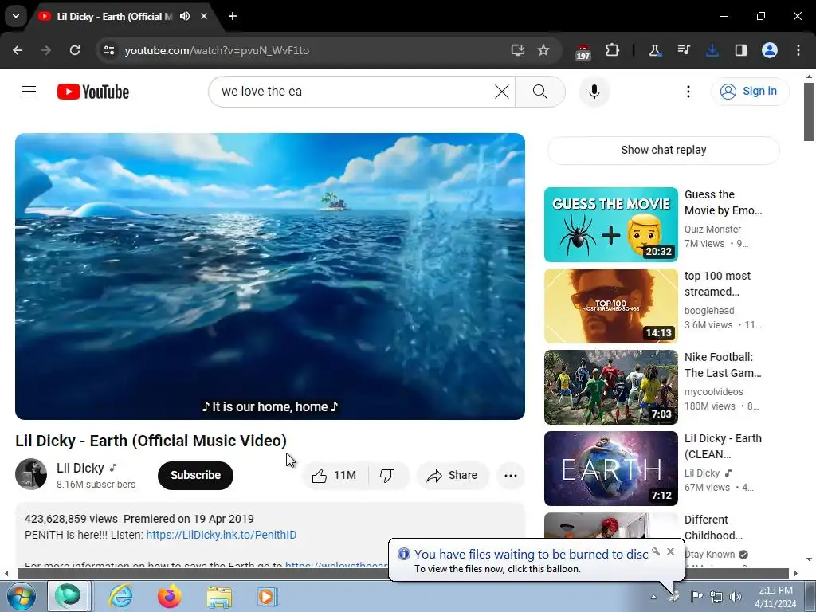Screen dimensions: 816x612
Task: Click the magnifier search button
Action: pyautogui.click(x=540, y=92)
